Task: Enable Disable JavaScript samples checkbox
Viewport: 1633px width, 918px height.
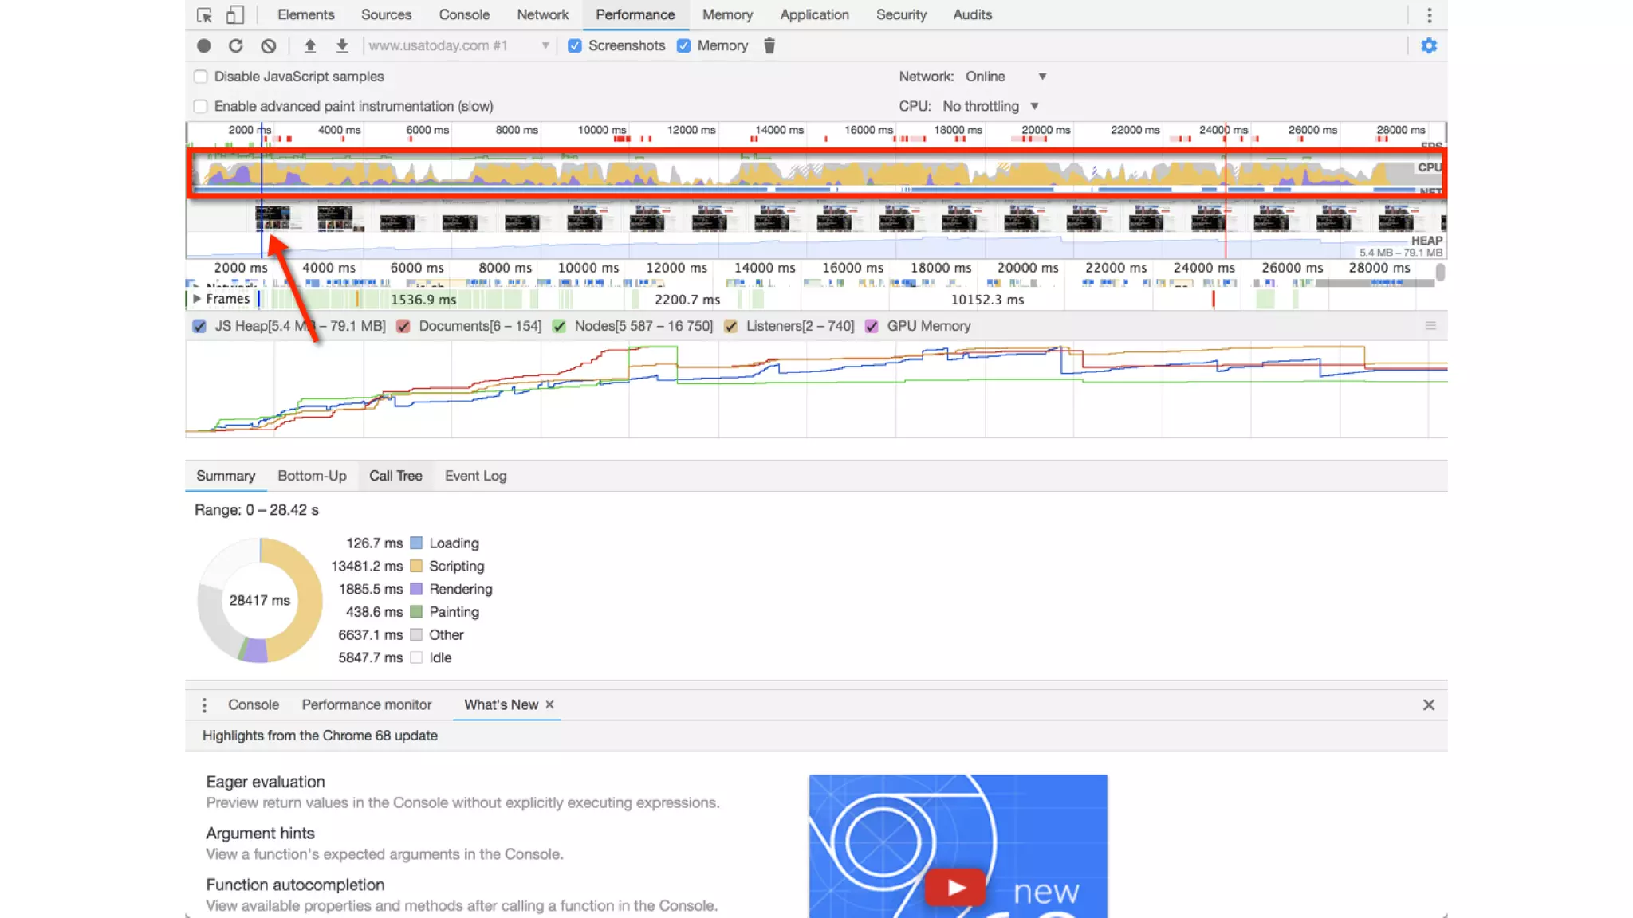Action: [201, 76]
